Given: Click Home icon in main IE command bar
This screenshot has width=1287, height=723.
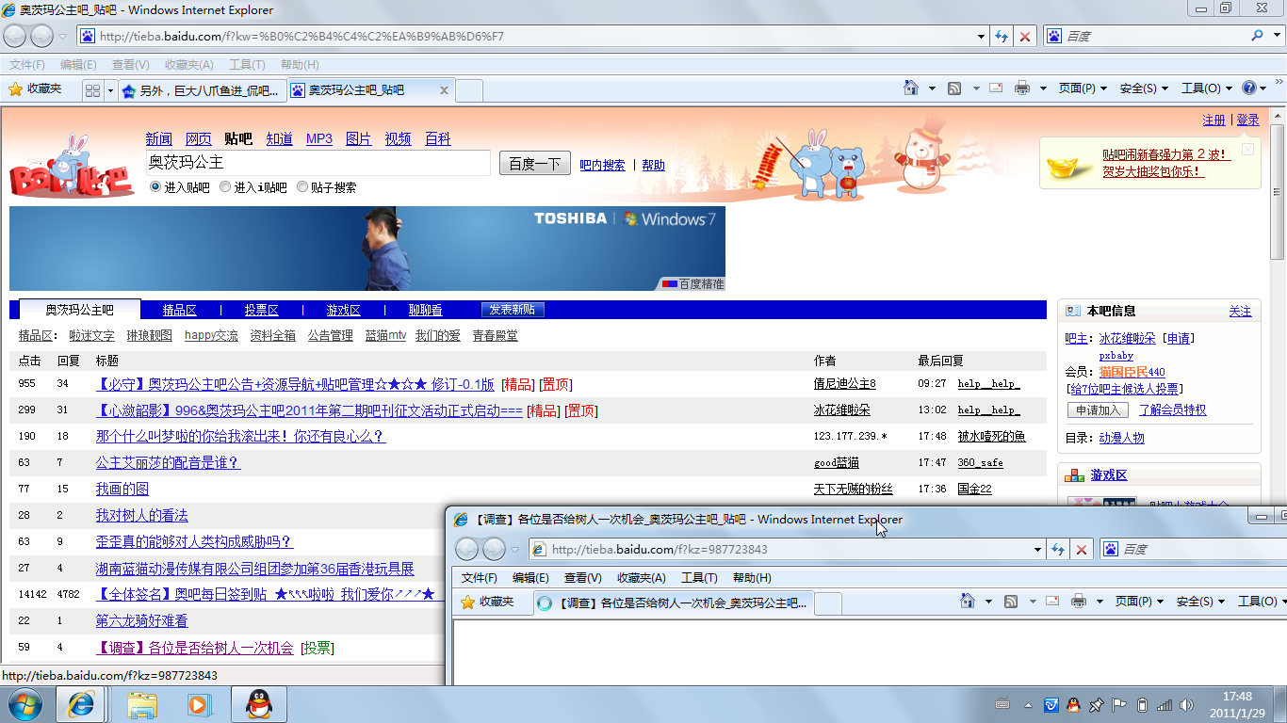Looking at the screenshot, I should coord(910,88).
